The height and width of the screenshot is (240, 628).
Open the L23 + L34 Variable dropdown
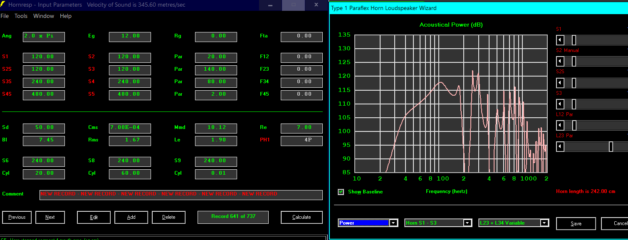[x=514, y=223]
